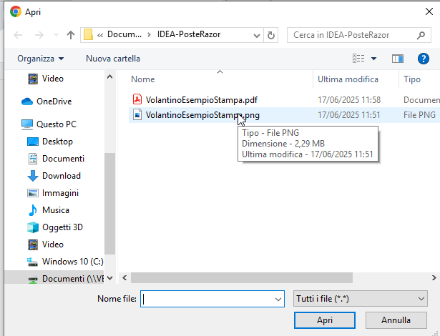Select Oggetti 3D in navigation pane
The image size is (440, 336).
[62, 227]
